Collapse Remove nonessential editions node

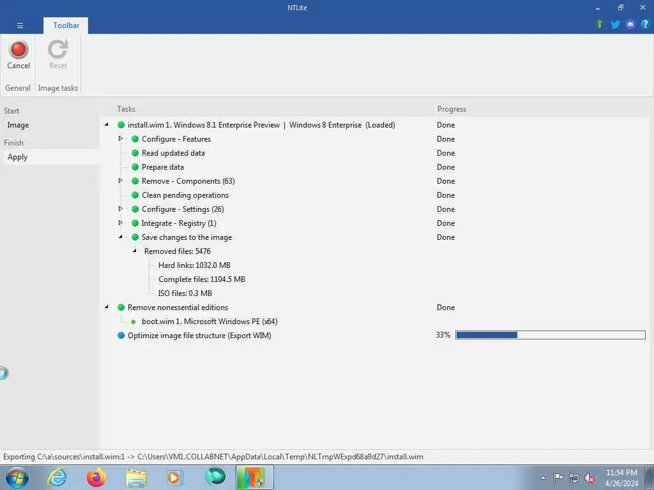tap(107, 307)
